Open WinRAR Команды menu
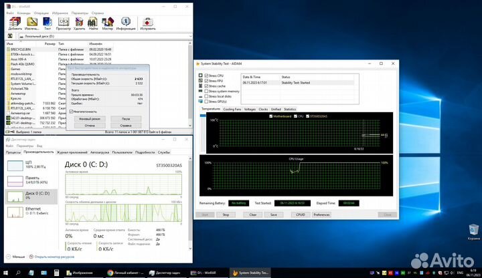482x278 pixels. [x=23, y=13]
